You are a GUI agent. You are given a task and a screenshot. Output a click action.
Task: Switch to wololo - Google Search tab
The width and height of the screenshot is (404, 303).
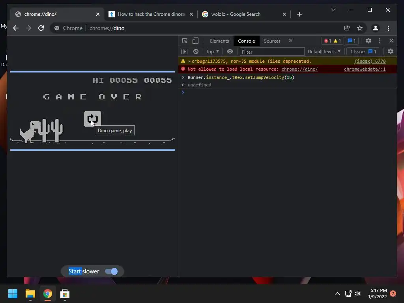[243, 14]
